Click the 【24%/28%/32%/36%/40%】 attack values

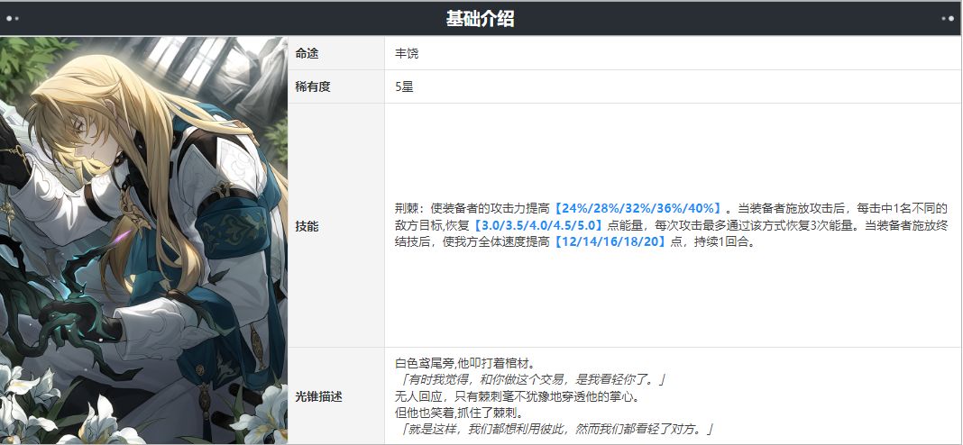pyautogui.click(x=638, y=209)
